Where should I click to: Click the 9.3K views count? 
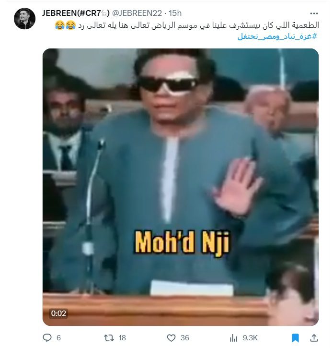(x=250, y=338)
